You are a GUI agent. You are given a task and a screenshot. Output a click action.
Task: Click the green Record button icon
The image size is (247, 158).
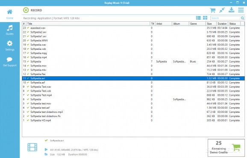tap(26, 10)
